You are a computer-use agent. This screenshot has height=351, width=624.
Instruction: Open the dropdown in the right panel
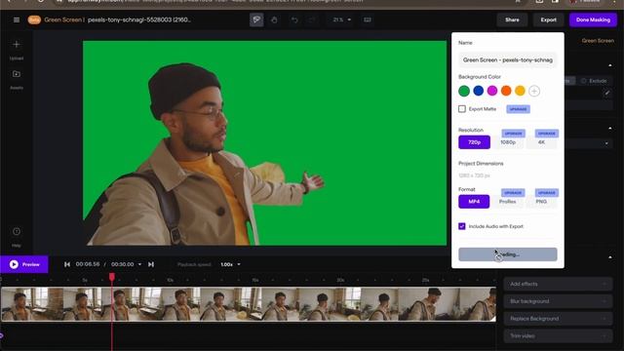[606, 143]
